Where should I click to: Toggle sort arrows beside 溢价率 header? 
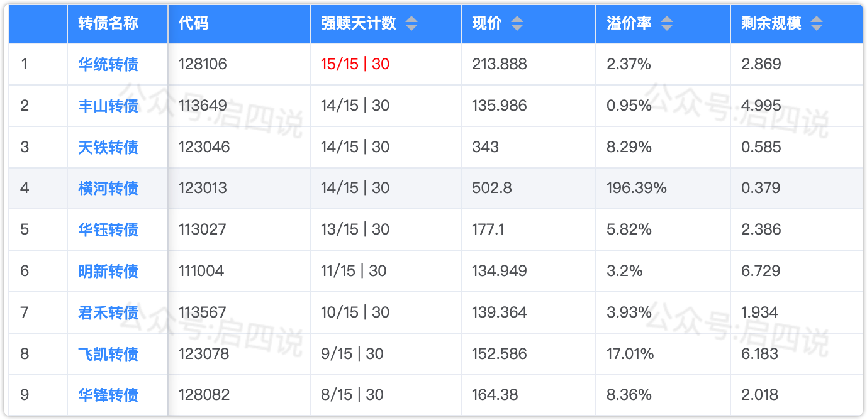(x=666, y=24)
